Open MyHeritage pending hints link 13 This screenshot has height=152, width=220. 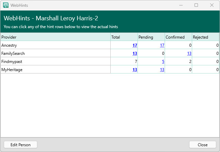coord(162,69)
